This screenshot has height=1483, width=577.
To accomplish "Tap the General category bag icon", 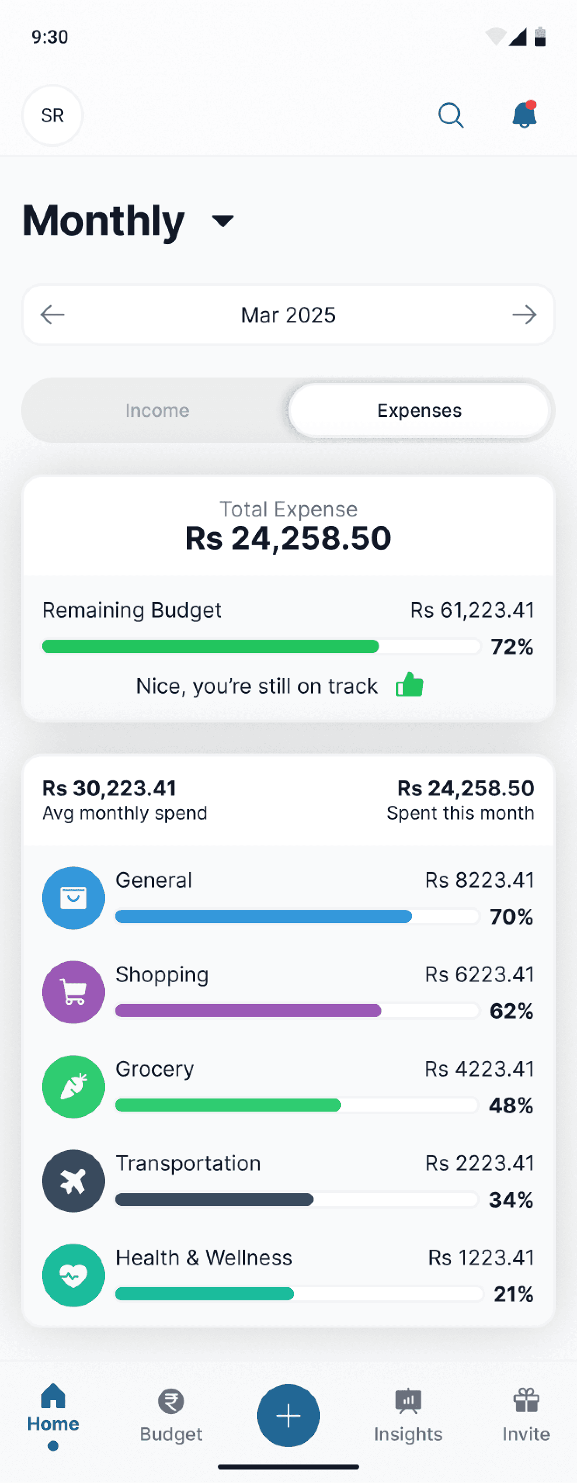I will coord(73,897).
